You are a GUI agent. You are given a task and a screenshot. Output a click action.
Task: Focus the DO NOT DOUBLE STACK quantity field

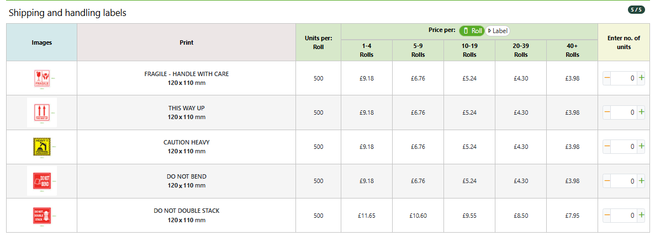[624, 215]
